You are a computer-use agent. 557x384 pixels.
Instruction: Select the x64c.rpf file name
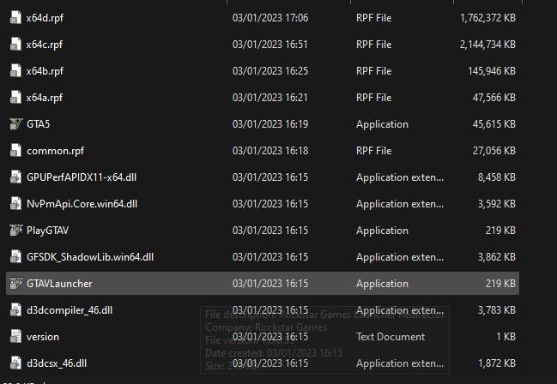(45, 45)
